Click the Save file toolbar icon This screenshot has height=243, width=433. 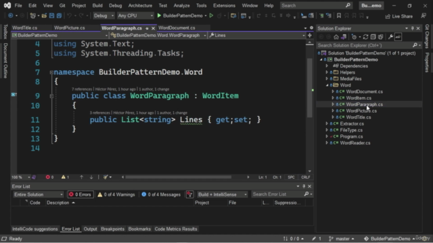pyautogui.click(x=51, y=16)
